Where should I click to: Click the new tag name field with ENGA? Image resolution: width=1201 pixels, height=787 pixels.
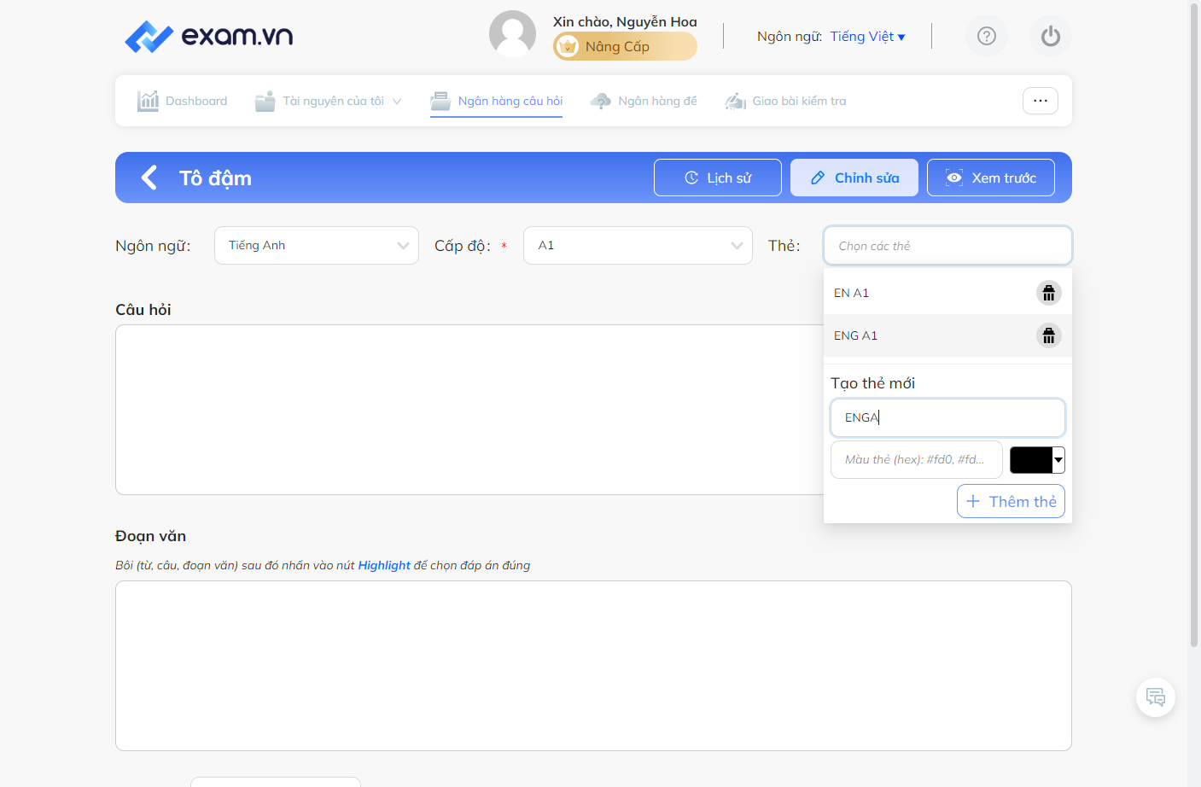point(947,417)
